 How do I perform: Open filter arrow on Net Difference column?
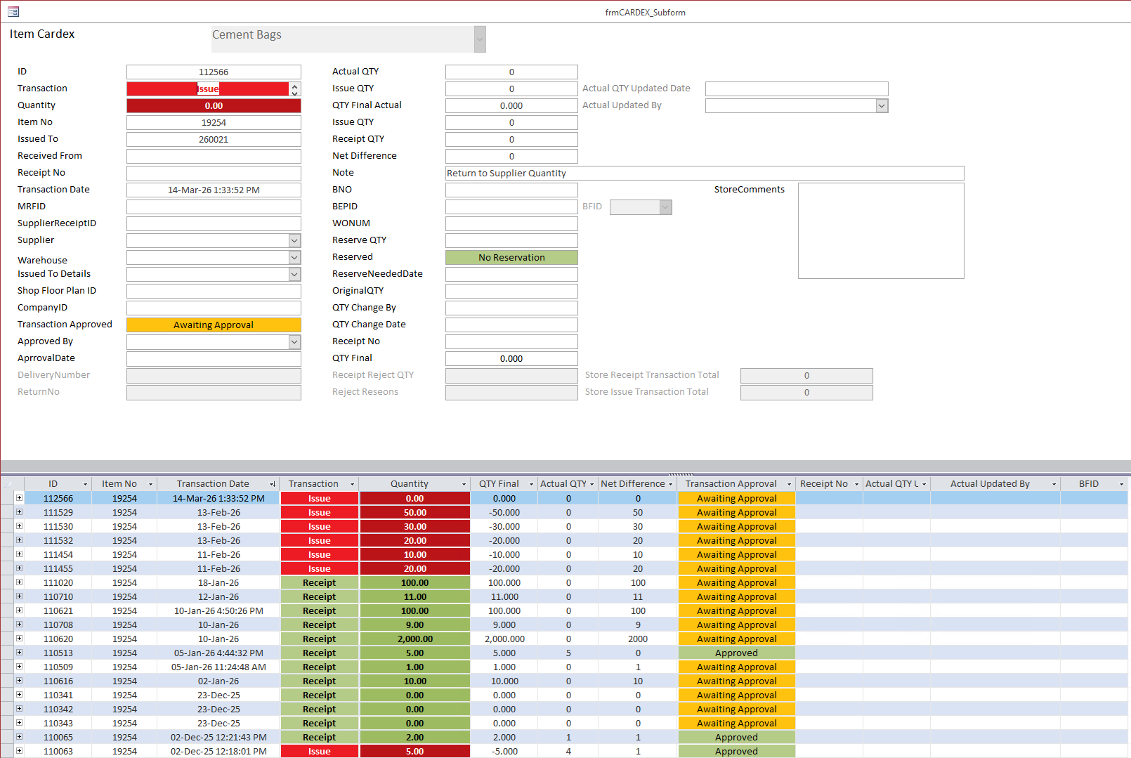pyautogui.click(x=670, y=484)
